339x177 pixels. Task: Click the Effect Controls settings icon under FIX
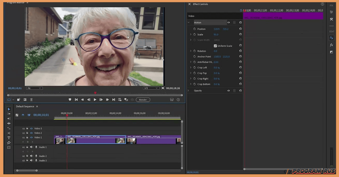click(332, 12)
